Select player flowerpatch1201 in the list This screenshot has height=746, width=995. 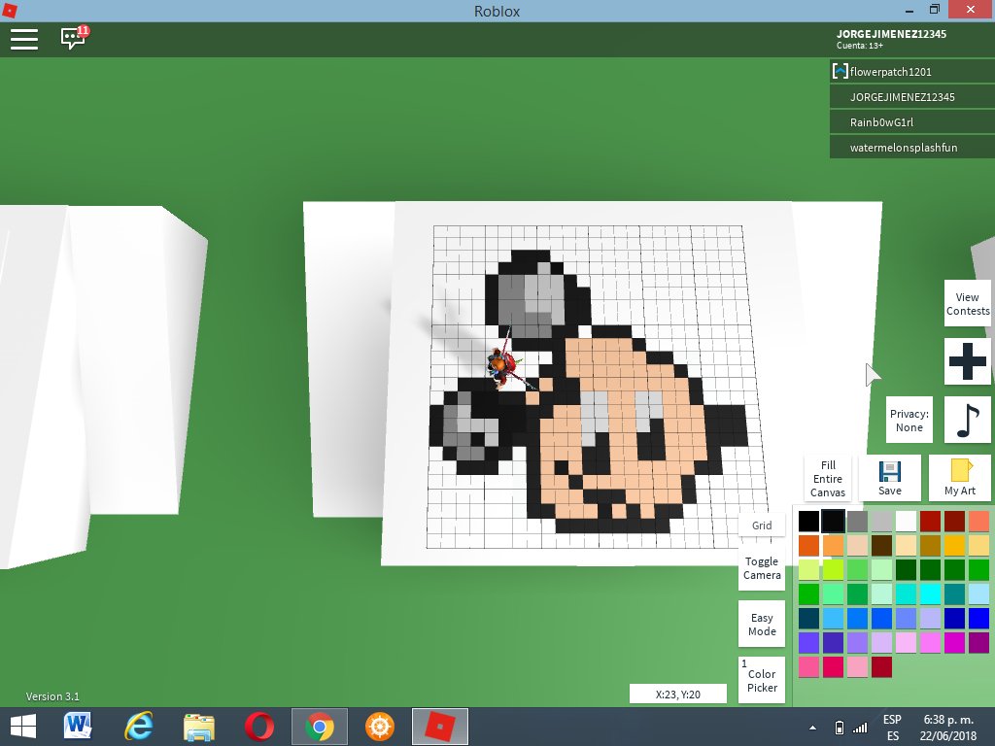(911, 71)
